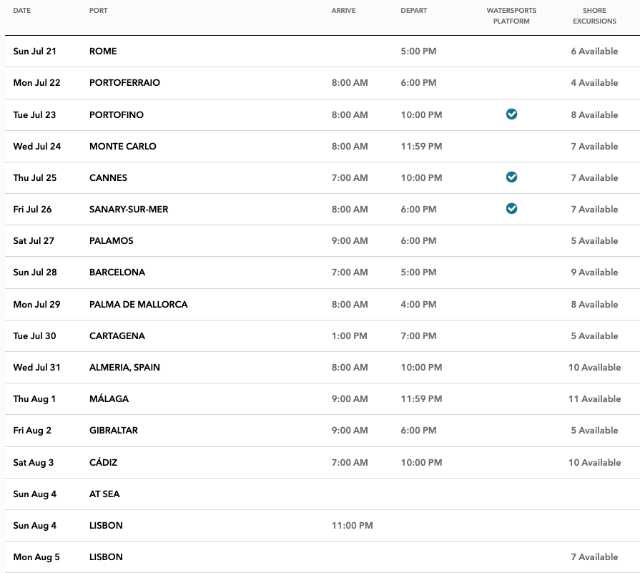Click the GIBRALTAR port entry
Viewport: 640px width, 573px height.
click(114, 431)
